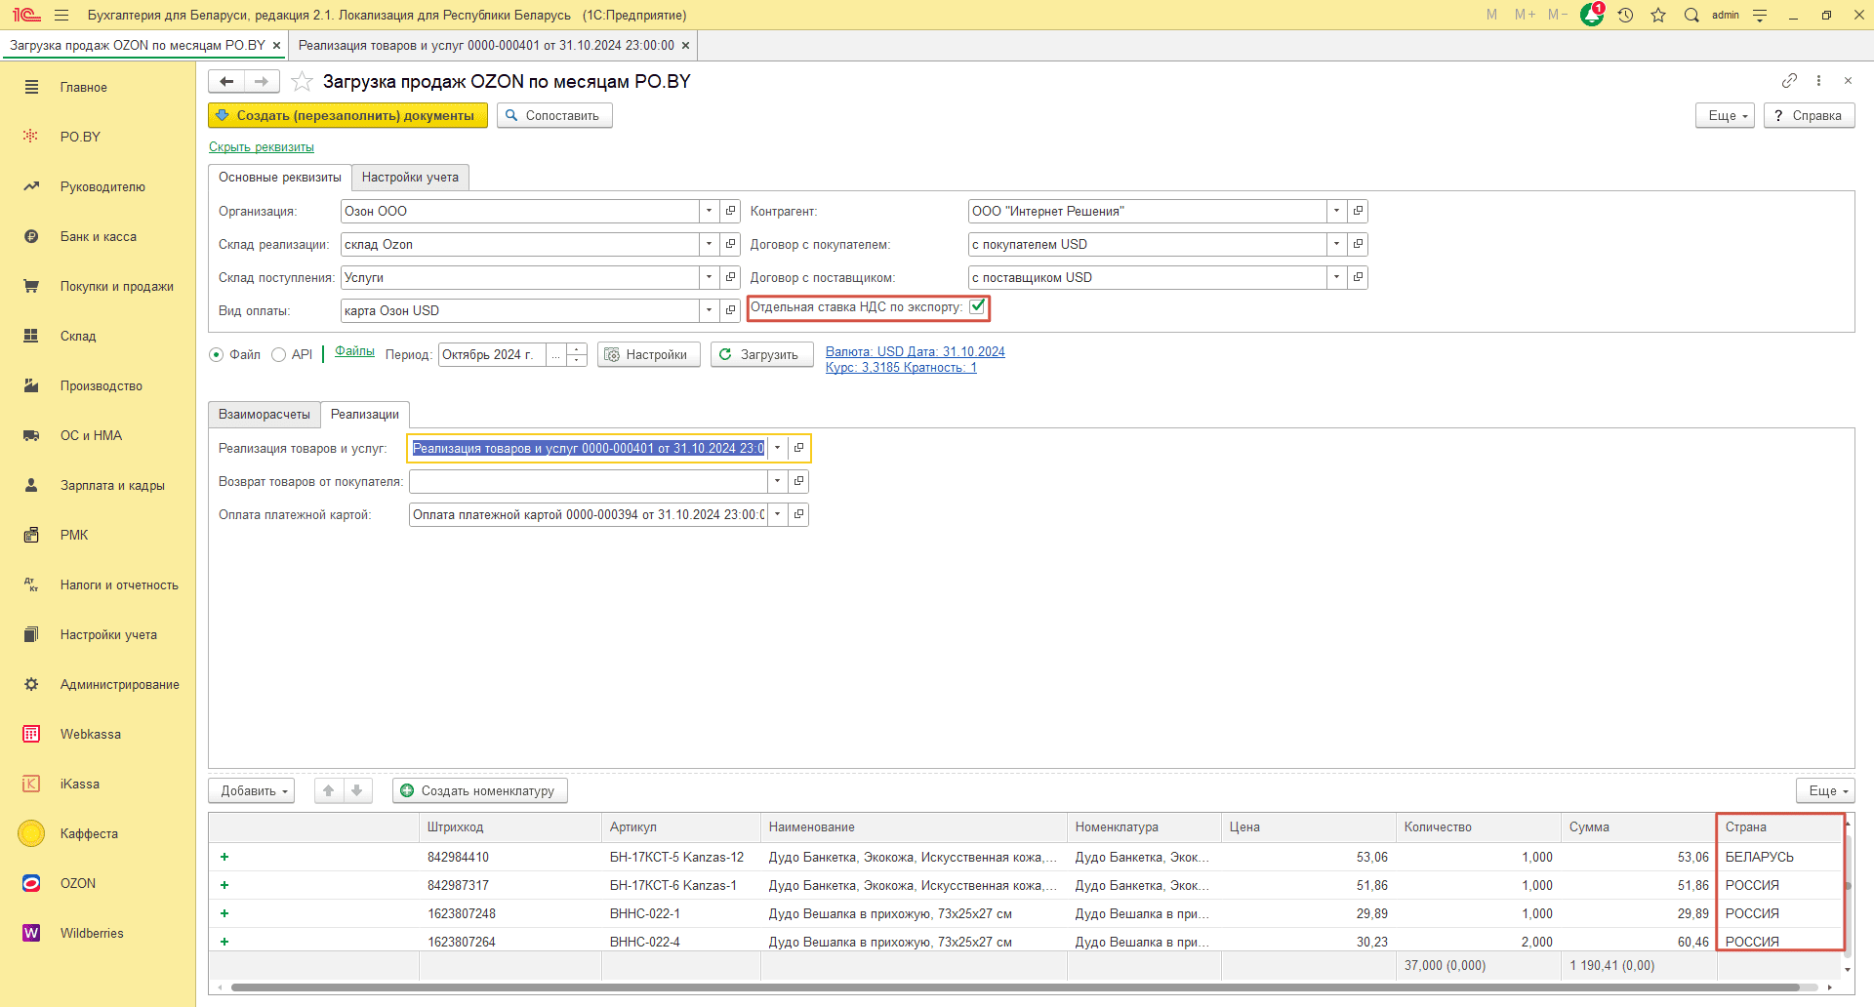The height and width of the screenshot is (1007, 1874).
Task: Open favorites star in title bar
Action: [1658, 15]
